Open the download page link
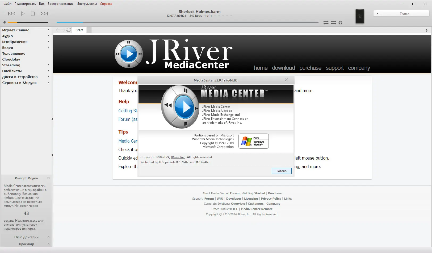This screenshot has height=253, width=432. point(283,68)
